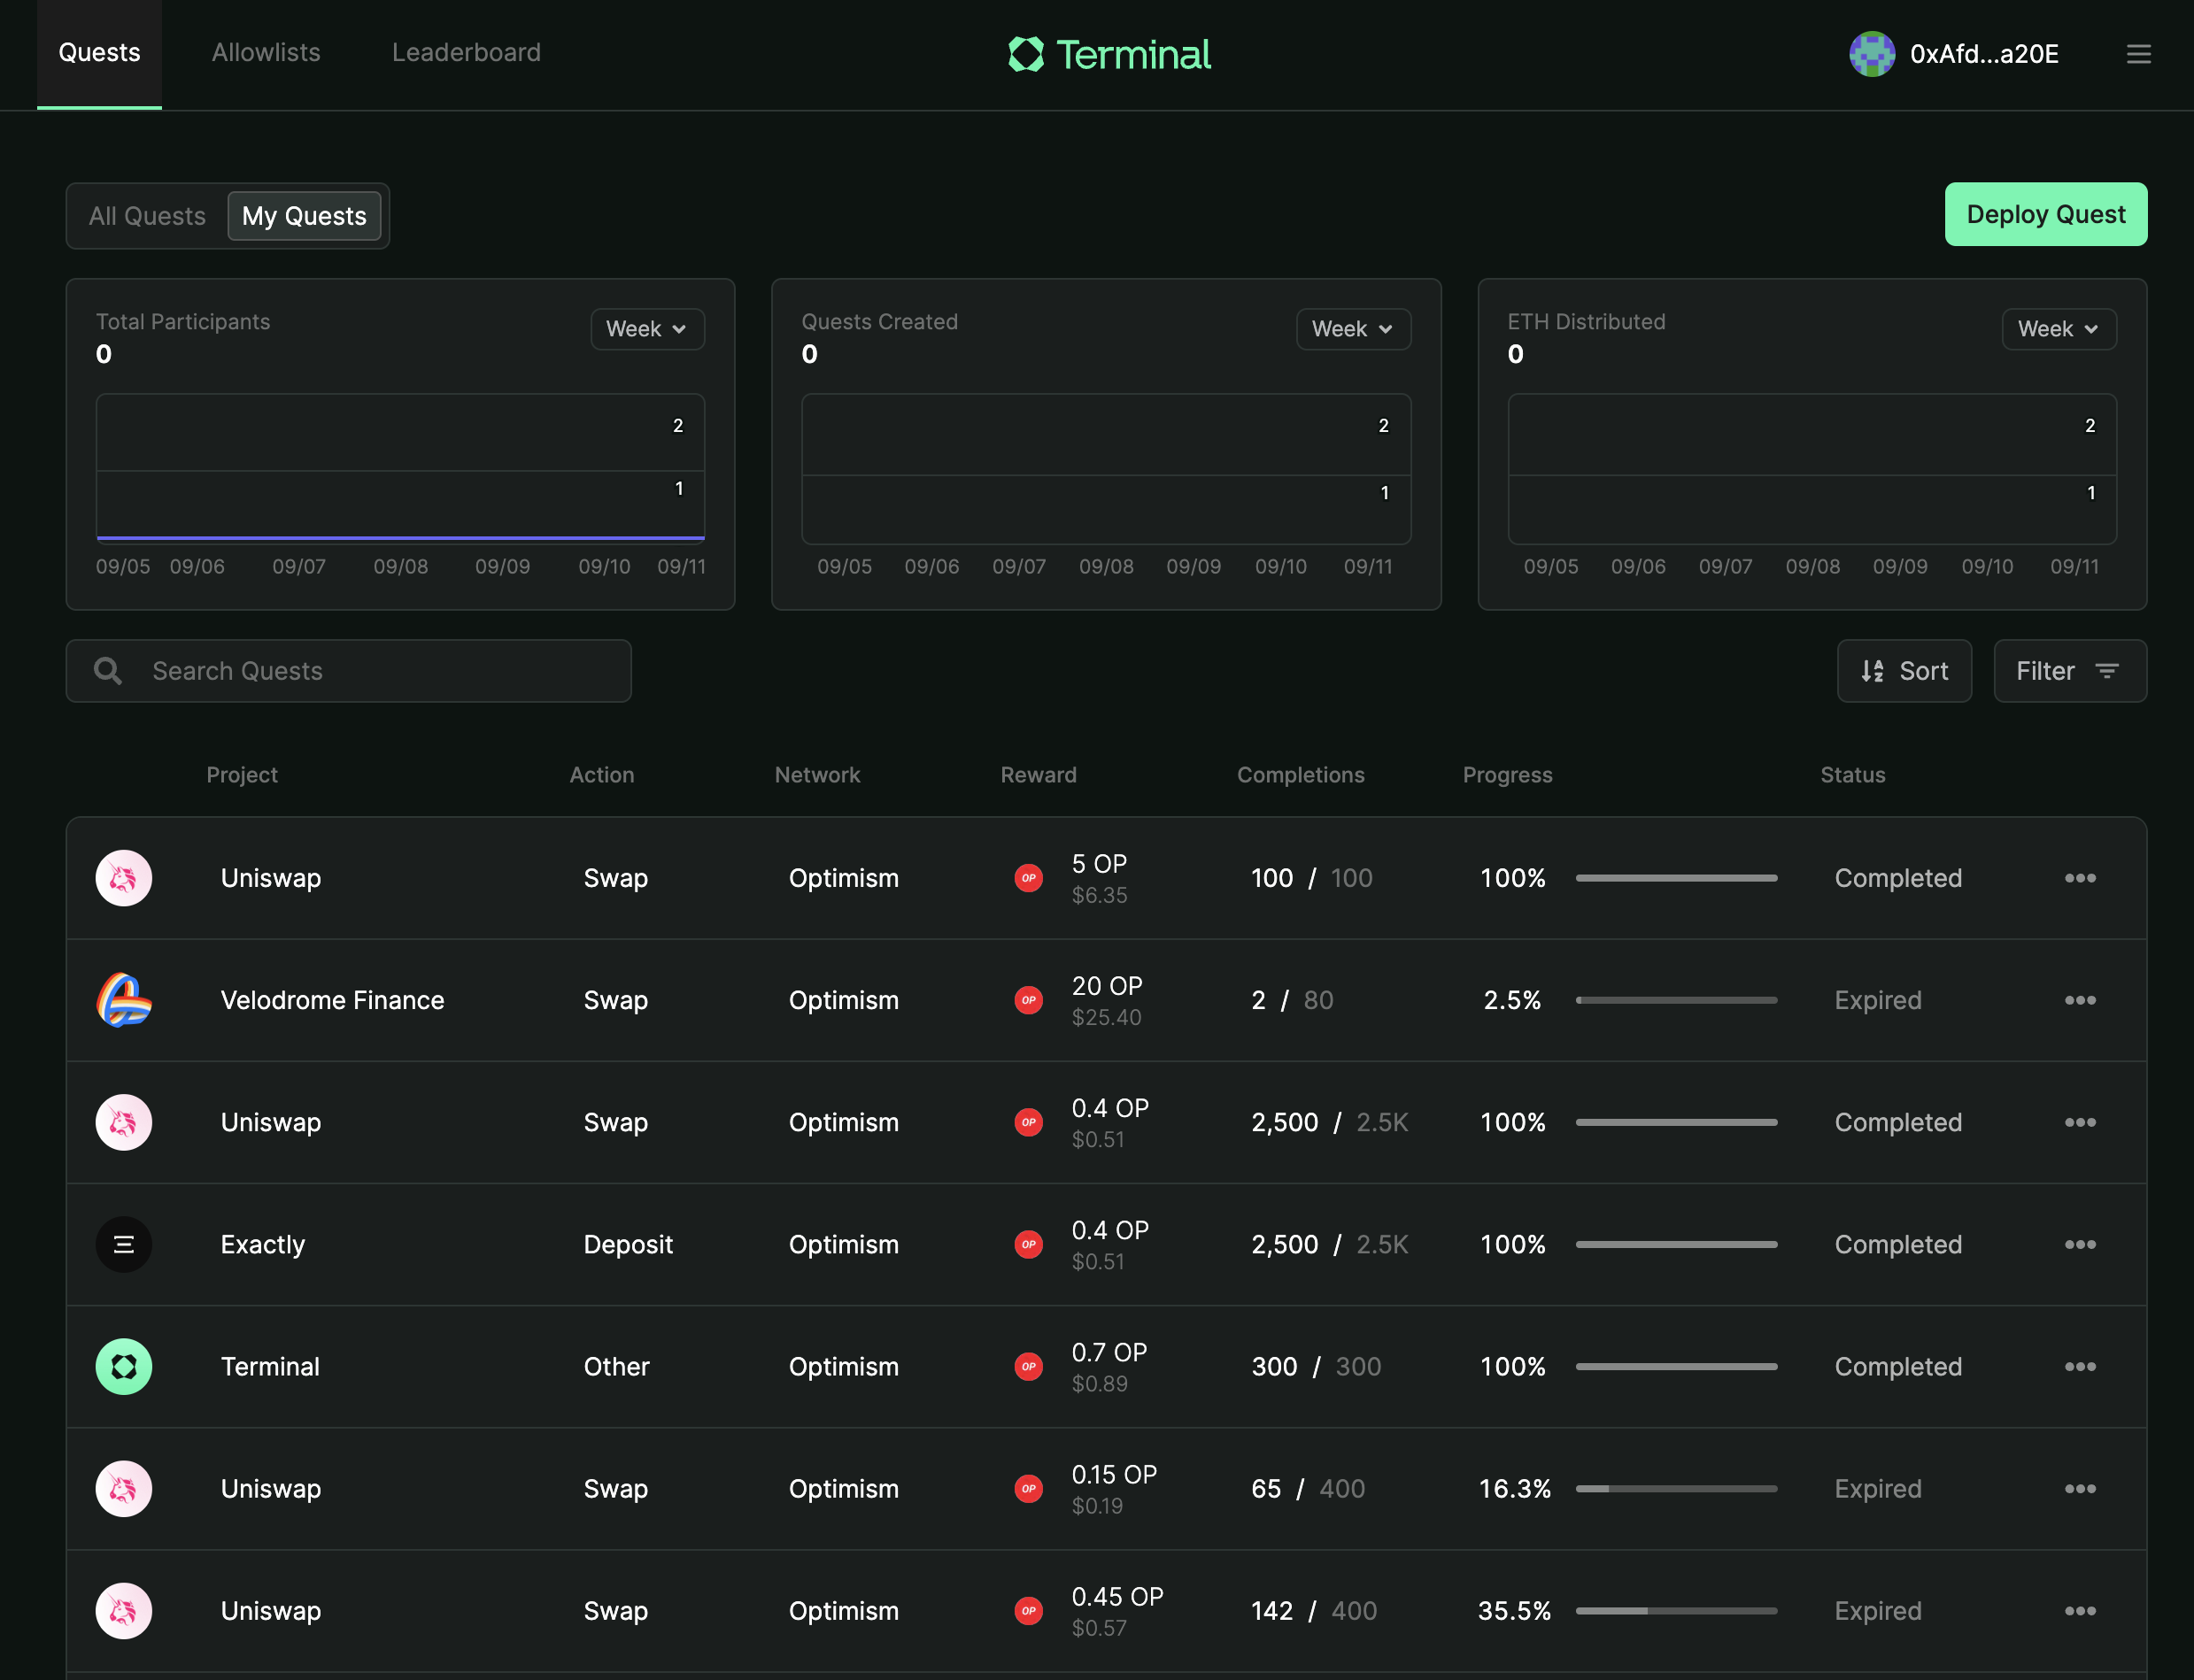Expand Week dropdown for Total Participants
The image size is (2194, 1680).
click(x=647, y=329)
